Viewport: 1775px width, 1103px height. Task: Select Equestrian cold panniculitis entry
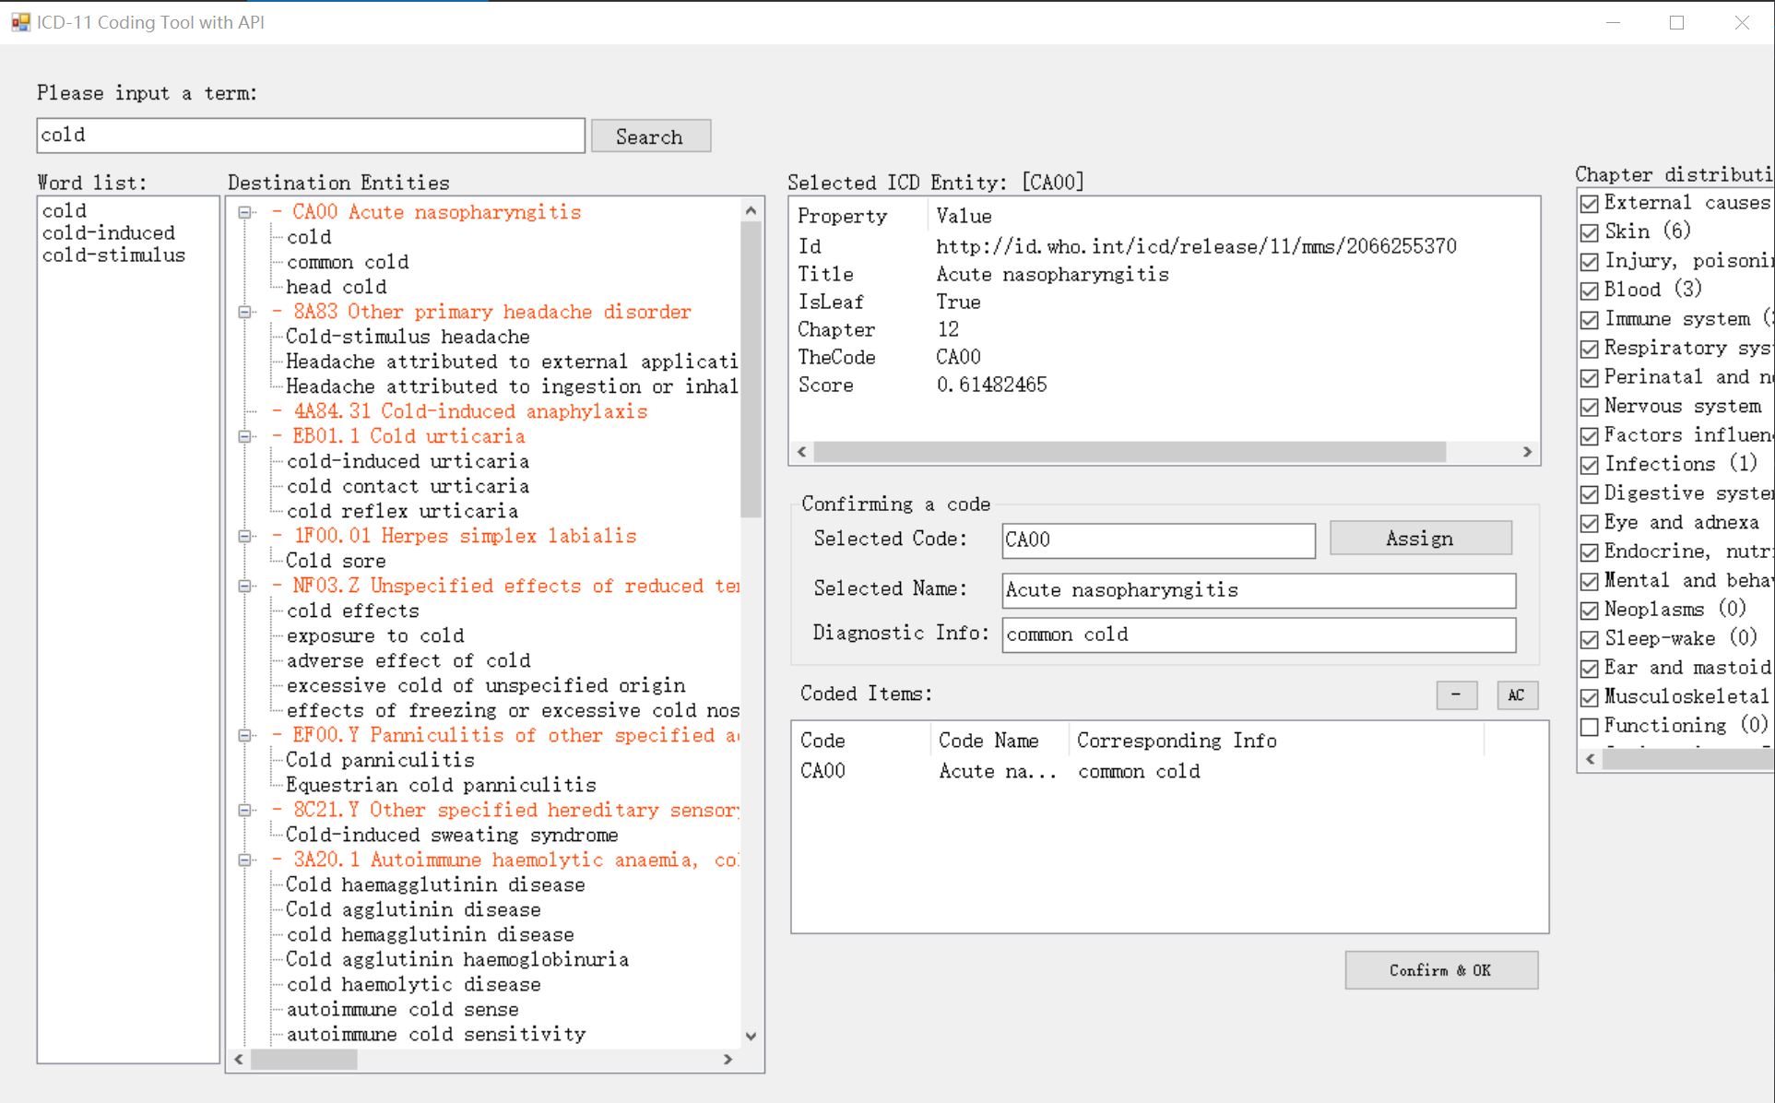(x=441, y=785)
